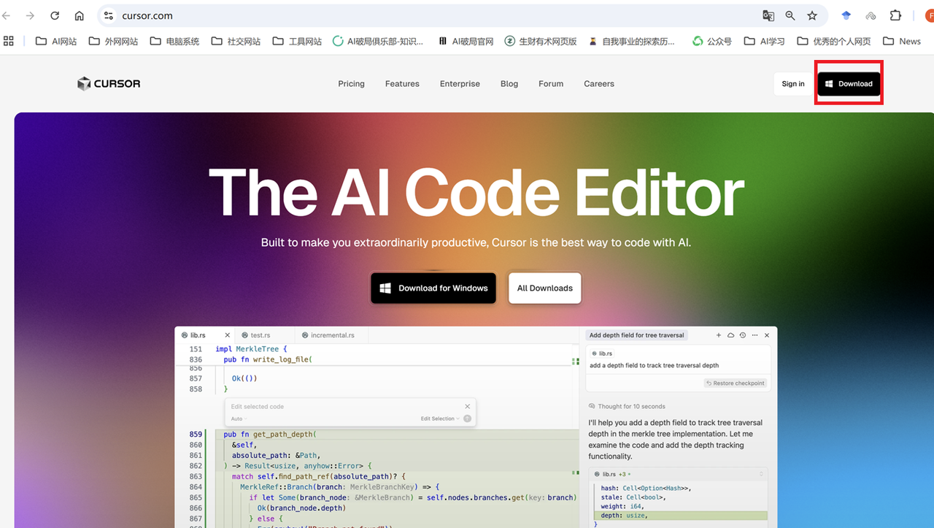Open the AI破局官网 bookmark
The height and width of the screenshot is (528, 934).
(x=466, y=41)
